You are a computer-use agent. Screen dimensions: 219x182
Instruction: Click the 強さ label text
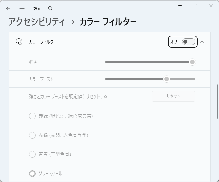[x=33, y=62]
